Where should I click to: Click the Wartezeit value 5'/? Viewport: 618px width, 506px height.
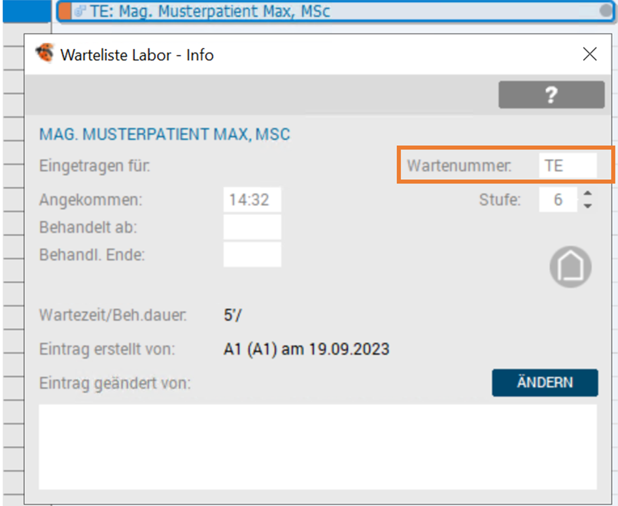[x=233, y=315]
